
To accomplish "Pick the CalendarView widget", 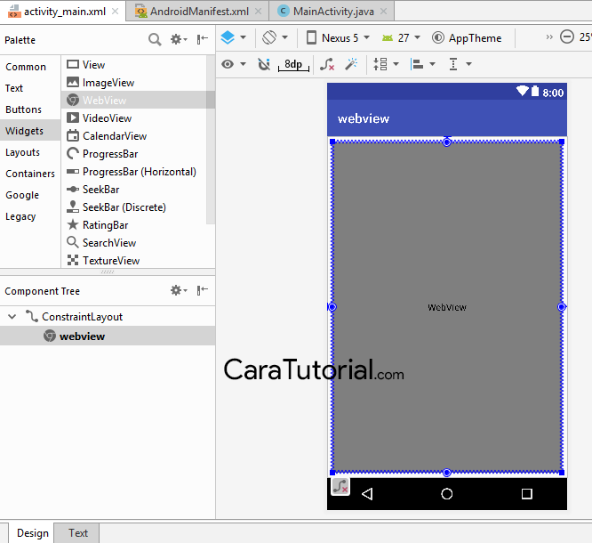I will click(134, 135).
